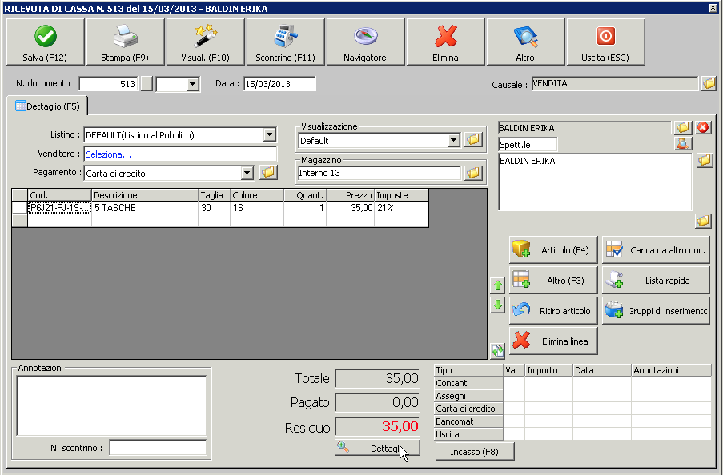Expand the Visualizzazione Default dropdown
Image resolution: width=723 pixels, height=475 pixels.
454,140
